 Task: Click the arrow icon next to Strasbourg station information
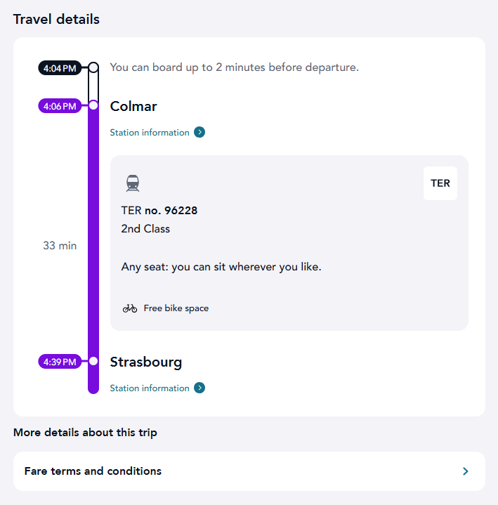pyautogui.click(x=199, y=388)
